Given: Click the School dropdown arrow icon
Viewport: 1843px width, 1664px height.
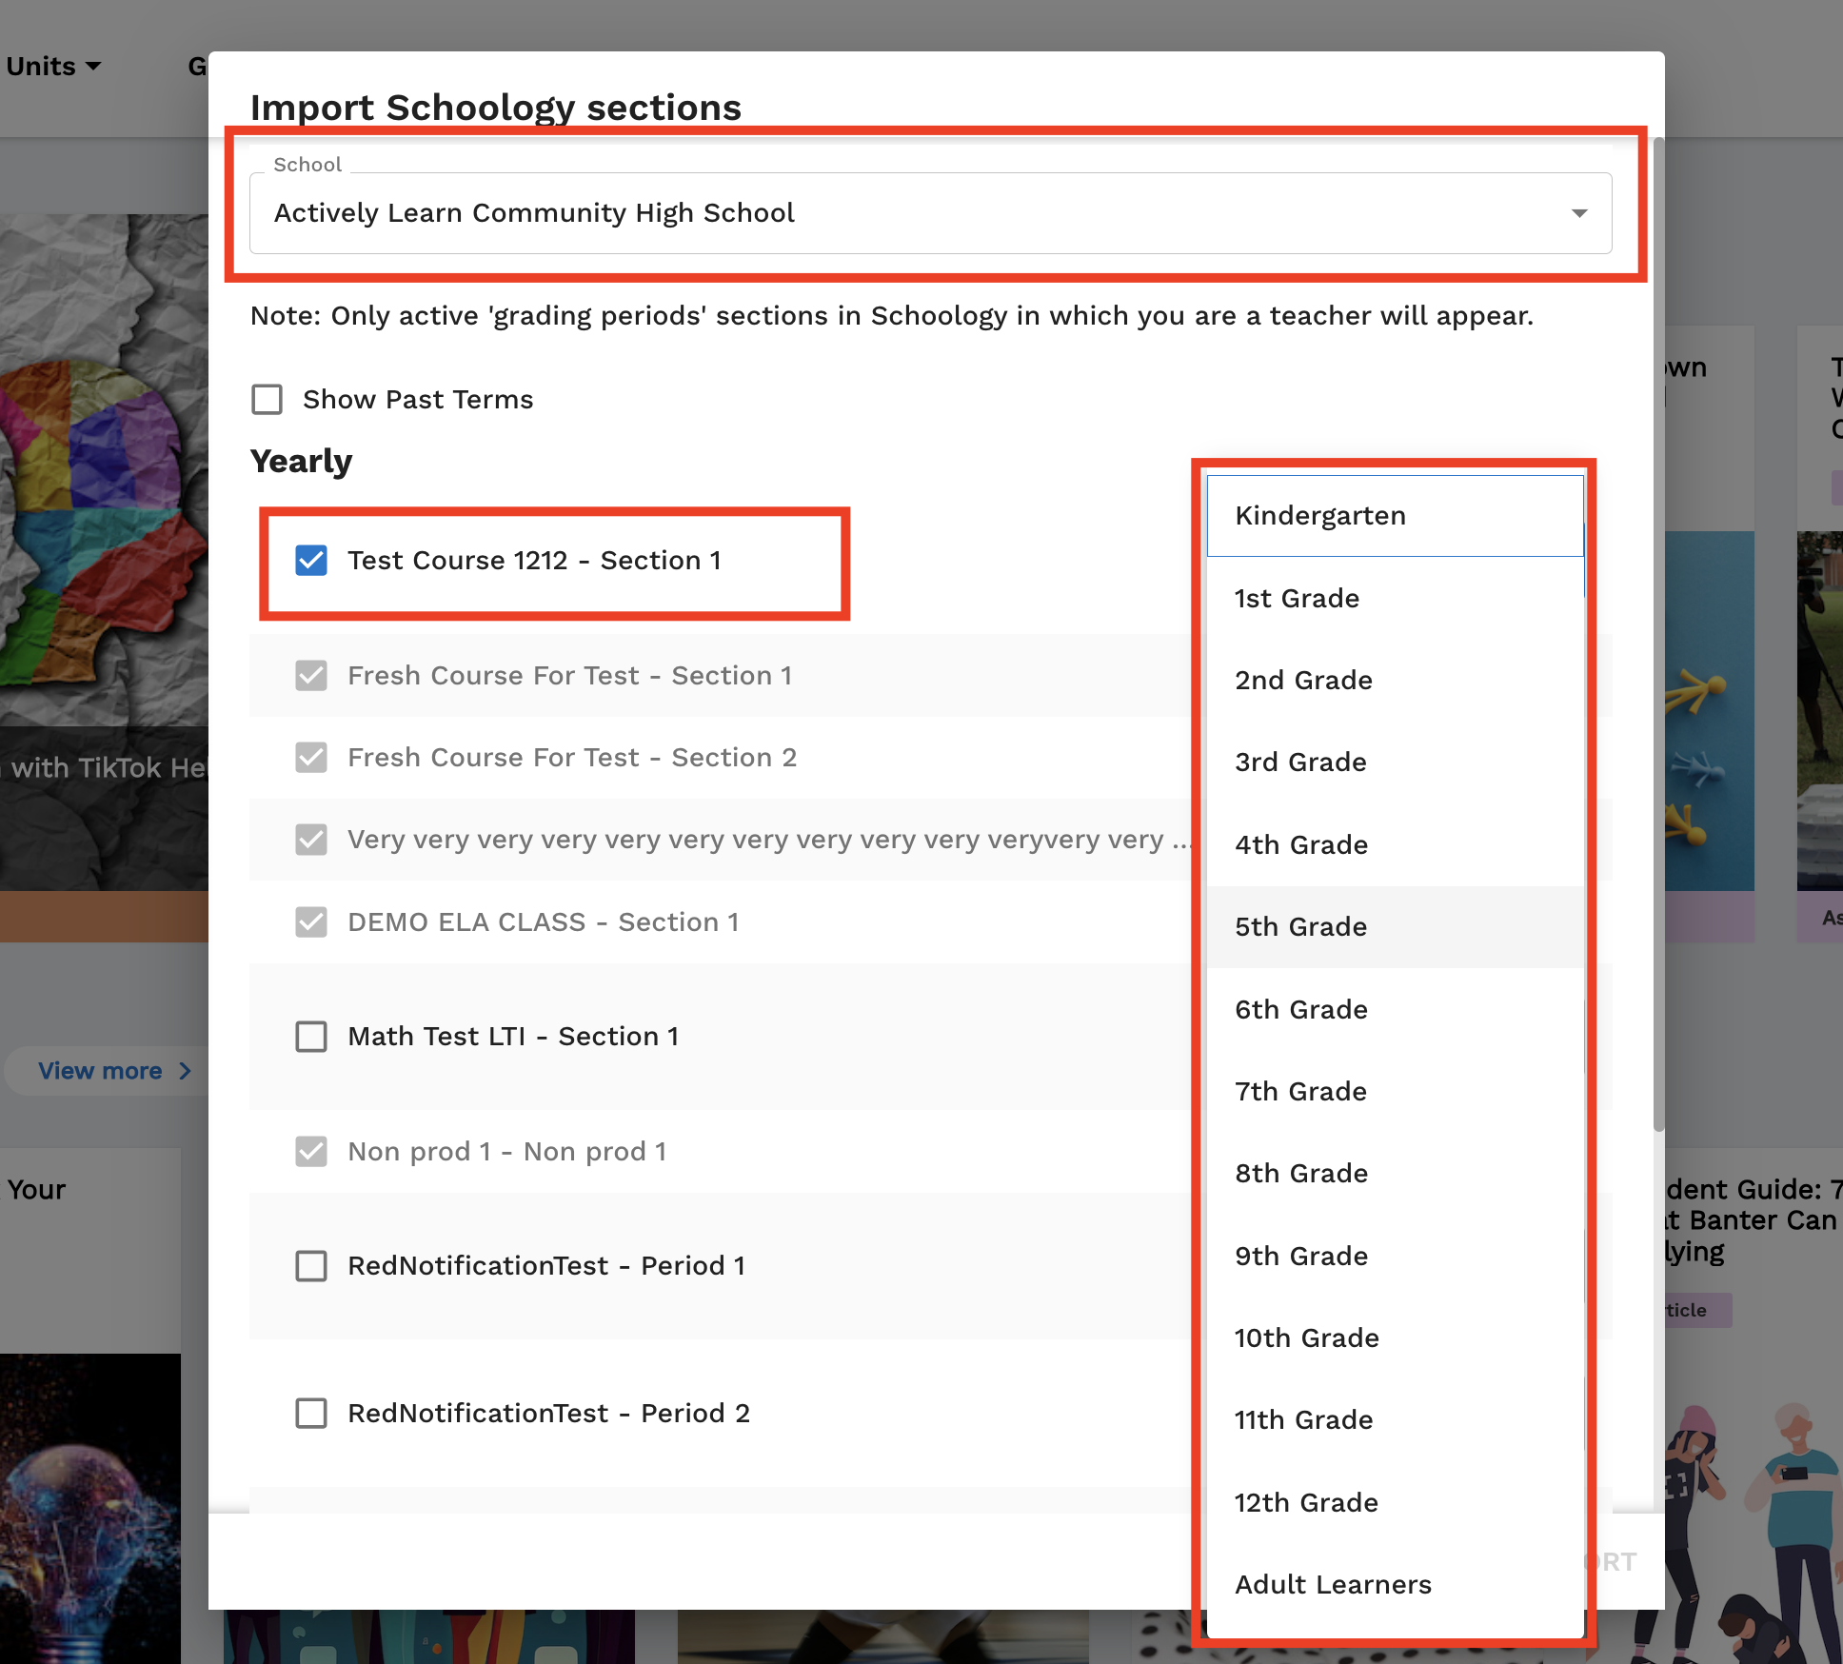Looking at the screenshot, I should [x=1579, y=213].
